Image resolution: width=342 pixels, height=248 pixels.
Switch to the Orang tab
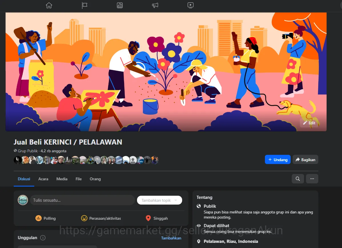click(95, 179)
